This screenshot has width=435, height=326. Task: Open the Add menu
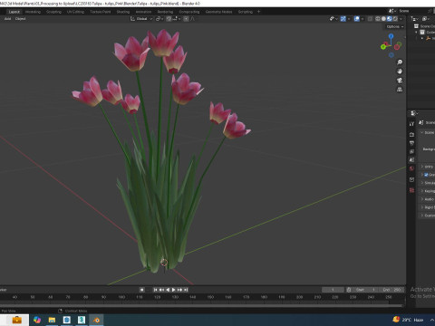7,19
